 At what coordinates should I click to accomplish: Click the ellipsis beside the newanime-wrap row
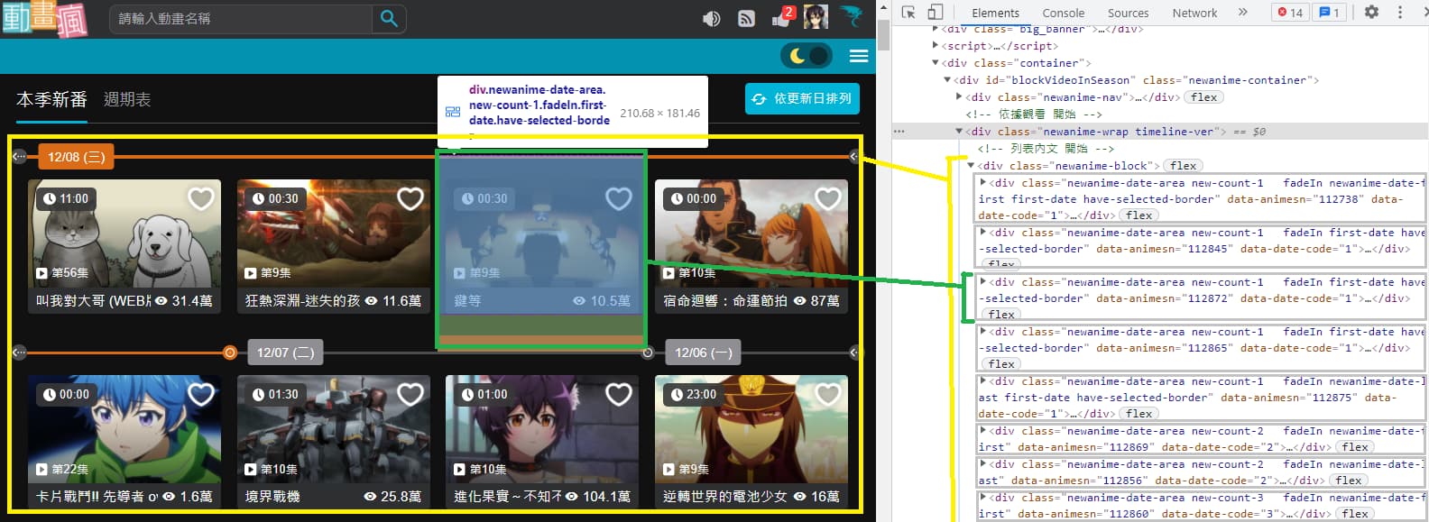click(x=899, y=132)
